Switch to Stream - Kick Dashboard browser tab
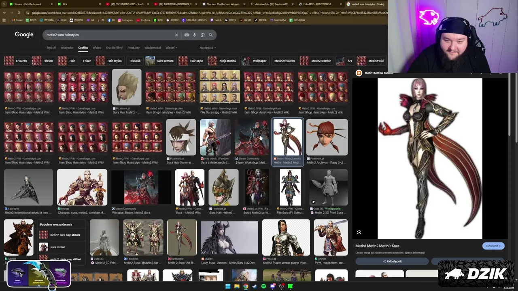Screen dimensions: 518x291 click(x=30, y=4)
